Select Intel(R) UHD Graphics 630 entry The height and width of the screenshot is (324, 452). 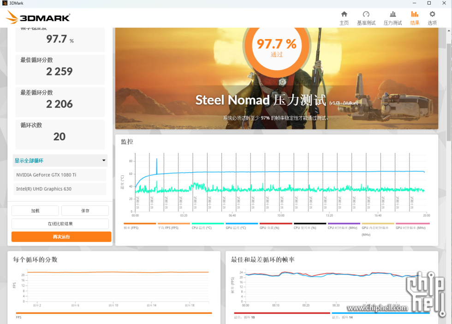click(60, 189)
